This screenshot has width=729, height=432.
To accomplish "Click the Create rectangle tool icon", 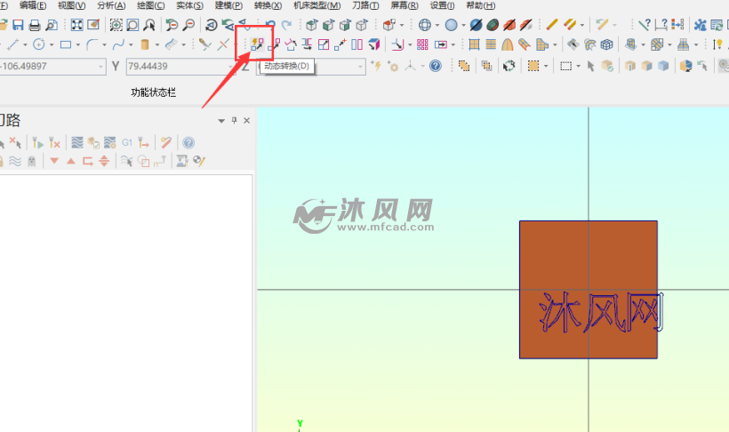I will click(x=66, y=44).
